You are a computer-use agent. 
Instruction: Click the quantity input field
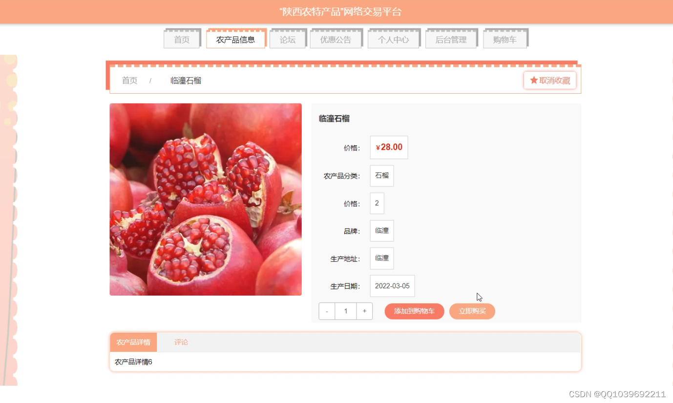click(346, 311)
